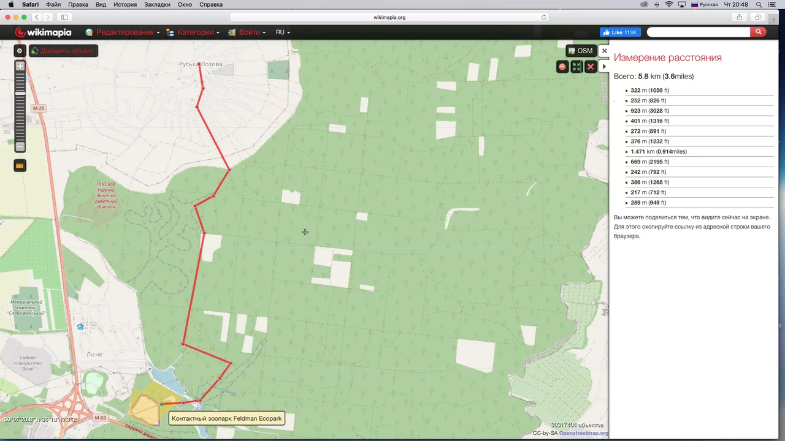This screenshot has height=441, width=785.
Task: Open the Файл menu
Action: (x=53, y=4)
